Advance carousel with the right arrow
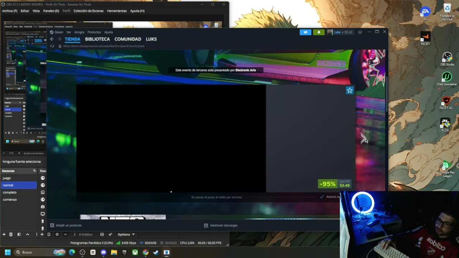459x258 pixels. click(363, 138)
